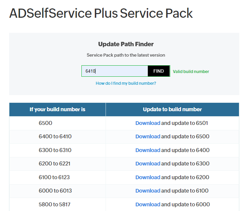Click the 'Update to build number' header

(x=172, y=110)
